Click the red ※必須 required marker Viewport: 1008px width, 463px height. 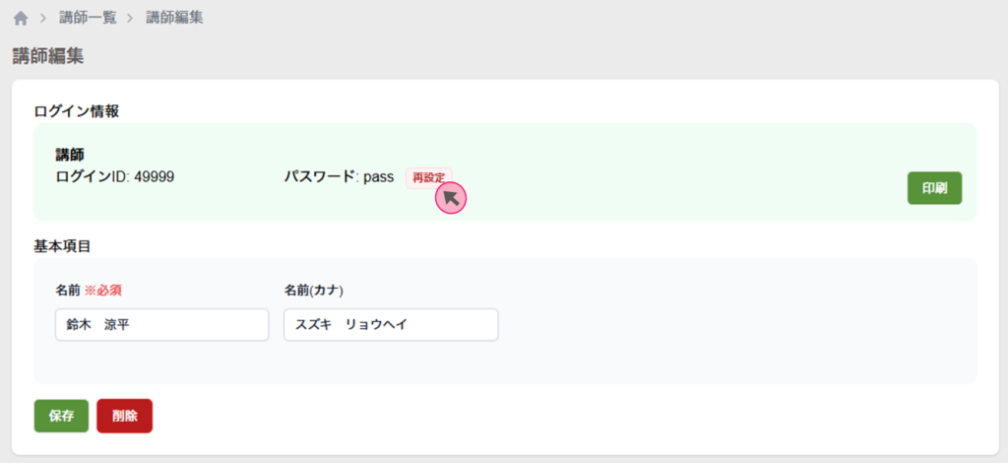[x=103, y=290]
